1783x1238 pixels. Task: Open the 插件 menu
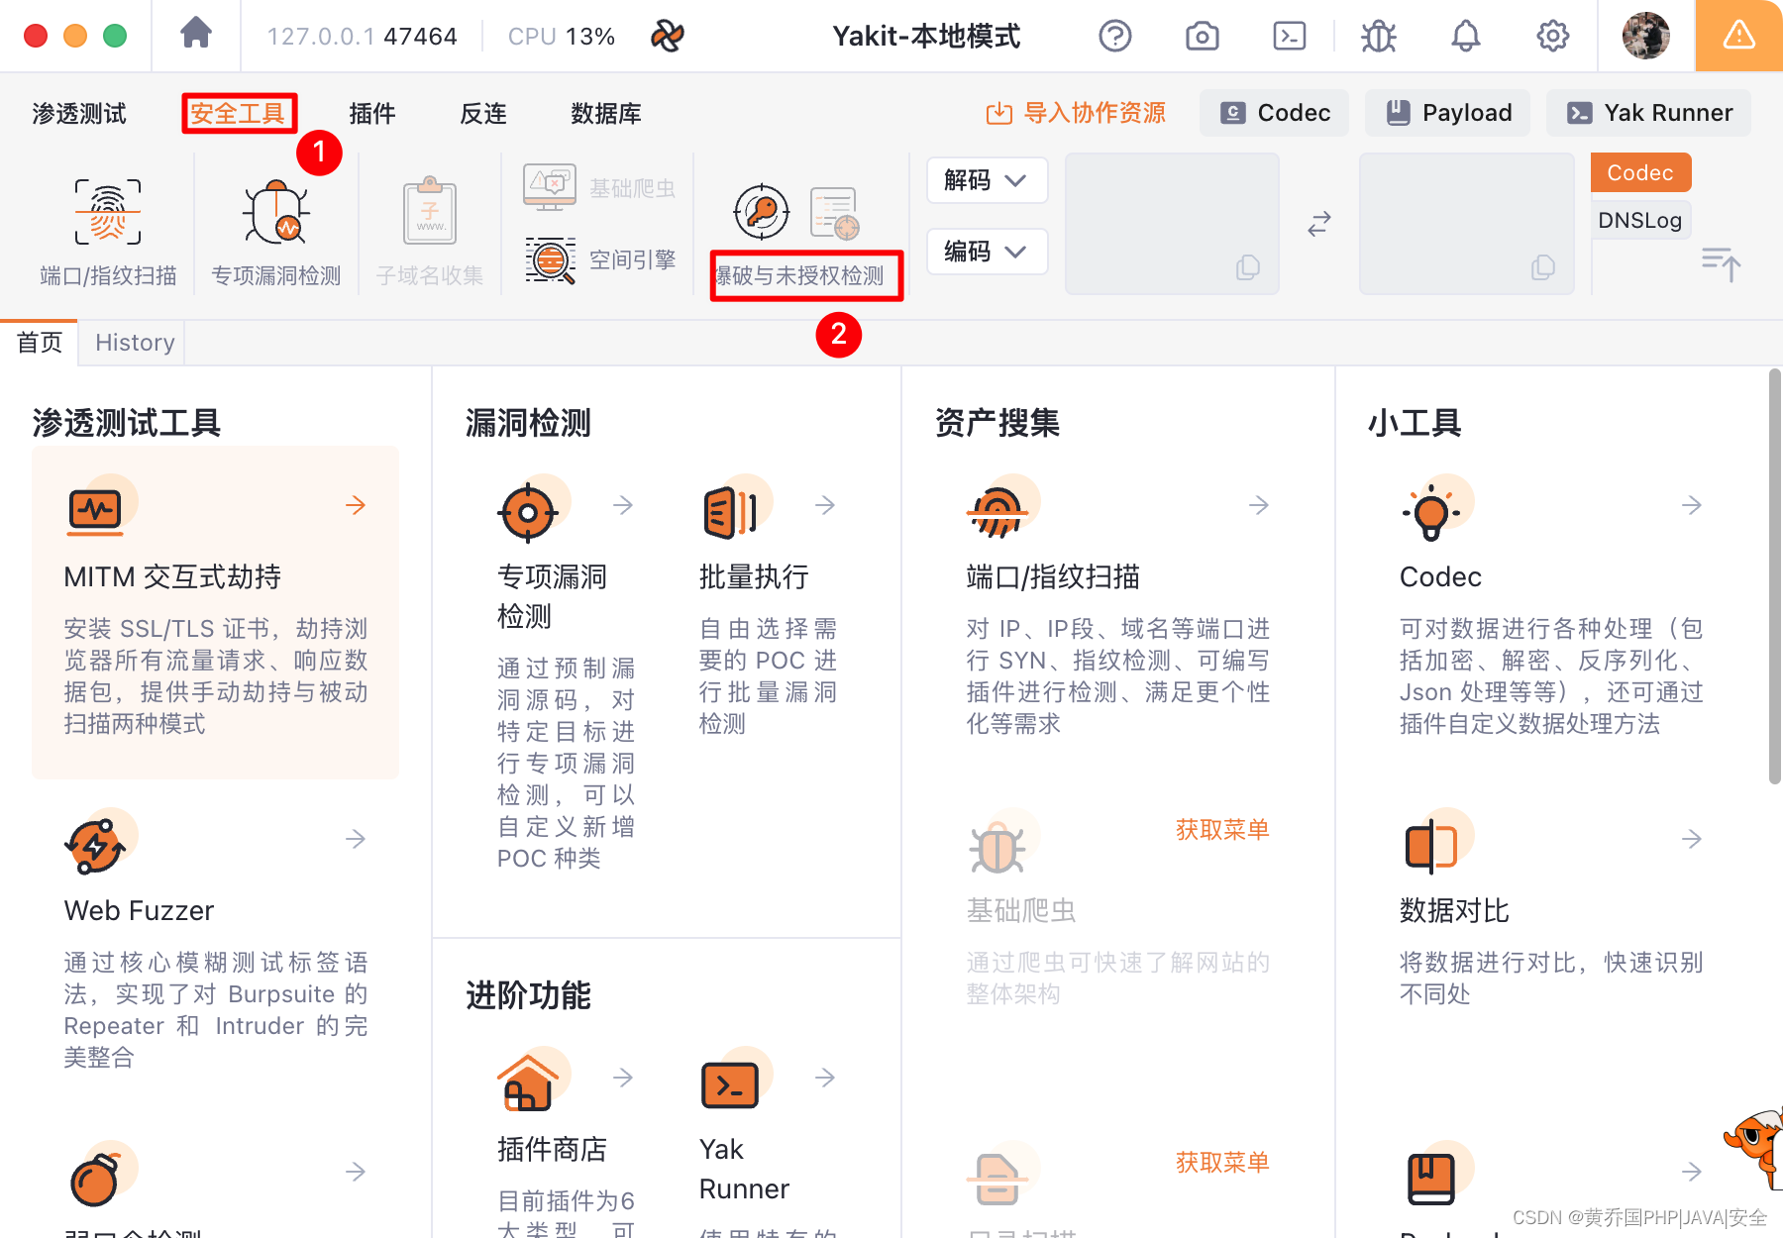(372, 113)
